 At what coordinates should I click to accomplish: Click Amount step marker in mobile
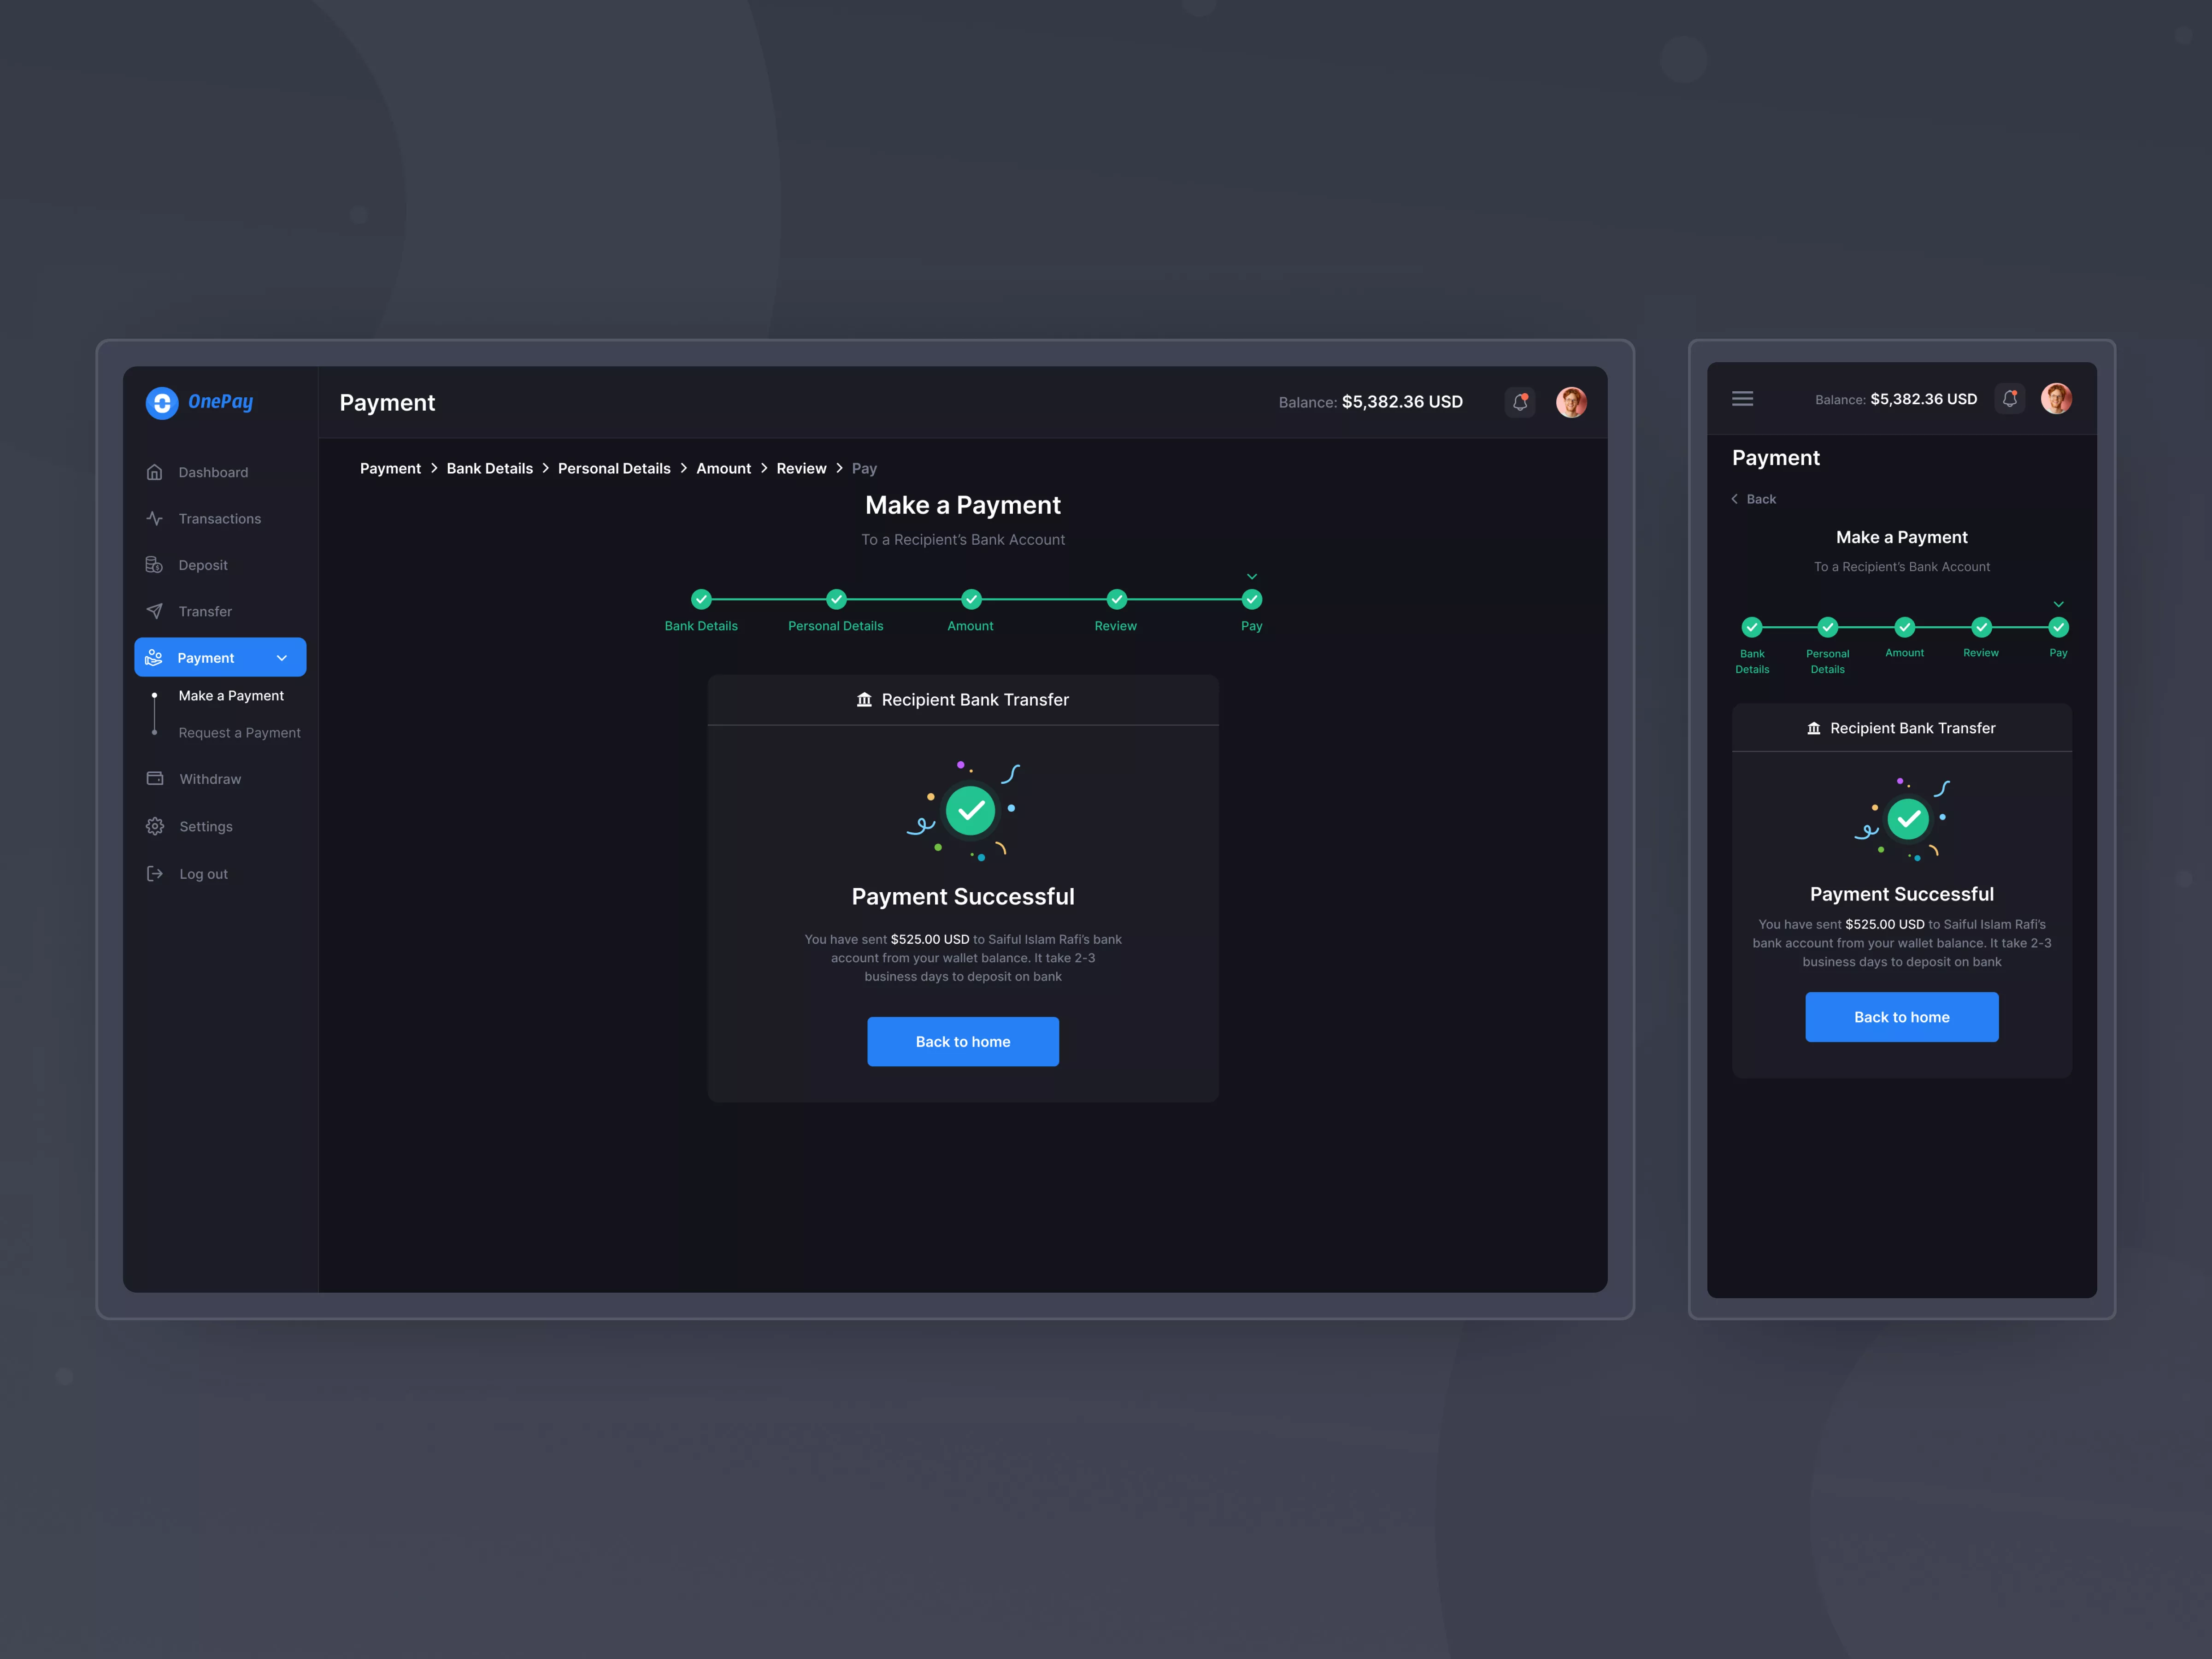(1905, 627)
